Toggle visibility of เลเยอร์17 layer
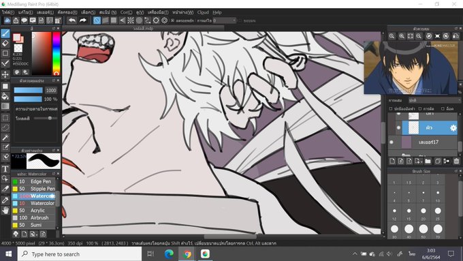 pos(392,142)
